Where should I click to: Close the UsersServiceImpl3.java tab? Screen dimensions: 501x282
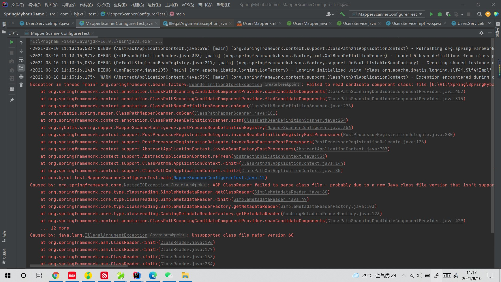73,23
